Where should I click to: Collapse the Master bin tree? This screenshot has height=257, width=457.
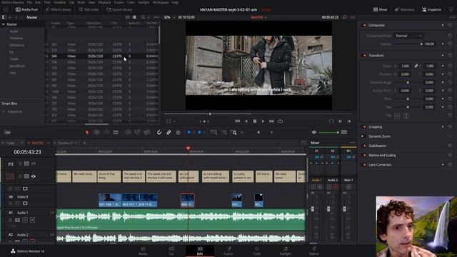(3, 24)
